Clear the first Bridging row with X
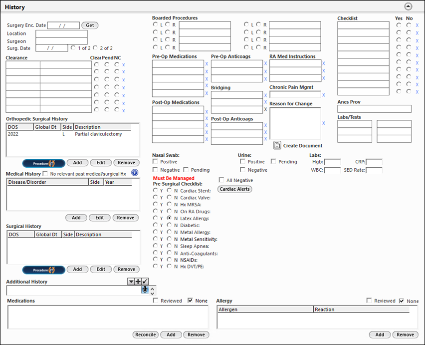 265,95
